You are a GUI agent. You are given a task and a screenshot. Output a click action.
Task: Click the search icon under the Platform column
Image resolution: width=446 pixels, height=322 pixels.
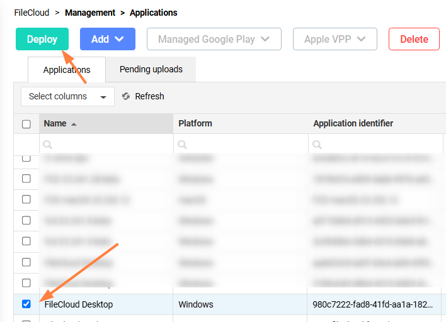point(182,145)
